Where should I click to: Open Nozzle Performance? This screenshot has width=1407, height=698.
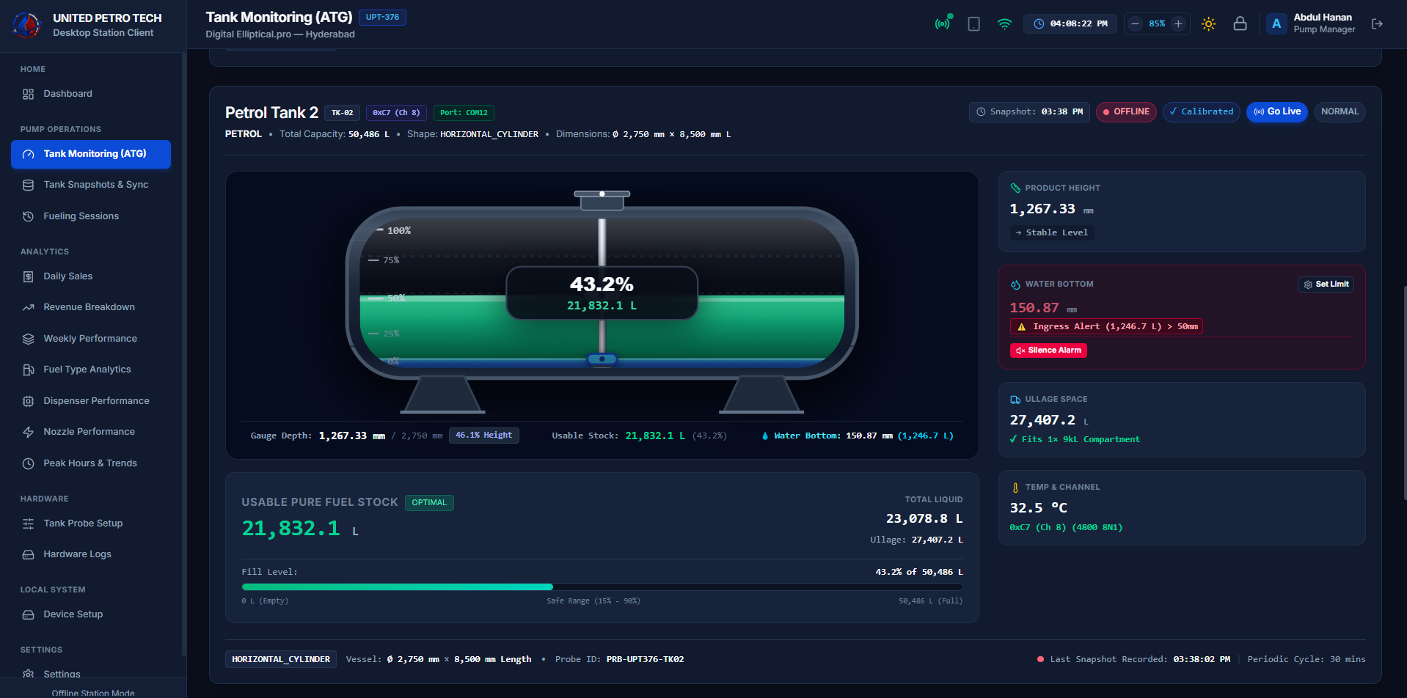[x=91, y=432]
